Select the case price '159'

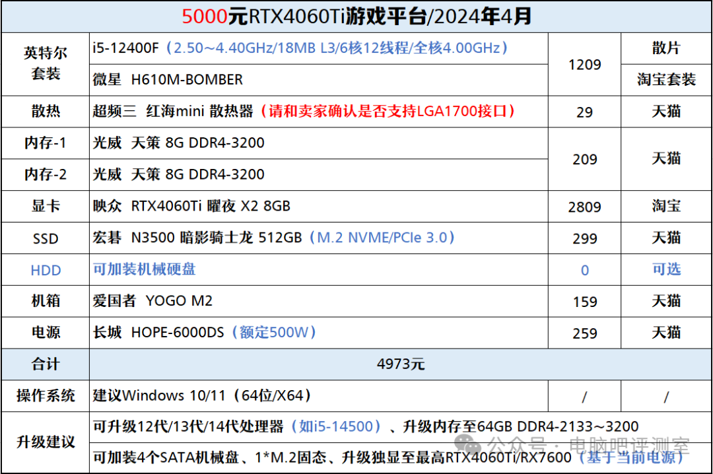[585, 301]
